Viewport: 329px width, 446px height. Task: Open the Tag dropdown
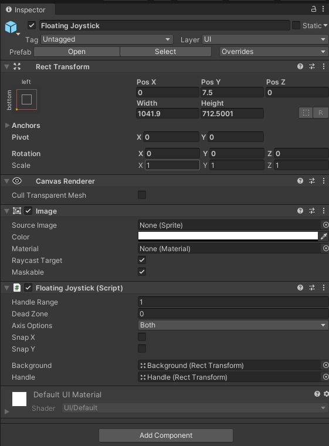(x=107, y=39)
